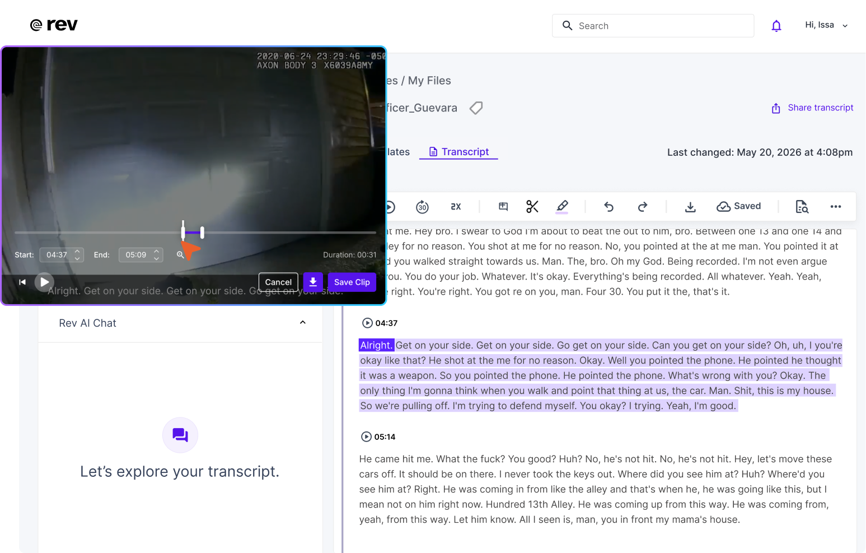
Task: Play the video preview
Action: 44,282
